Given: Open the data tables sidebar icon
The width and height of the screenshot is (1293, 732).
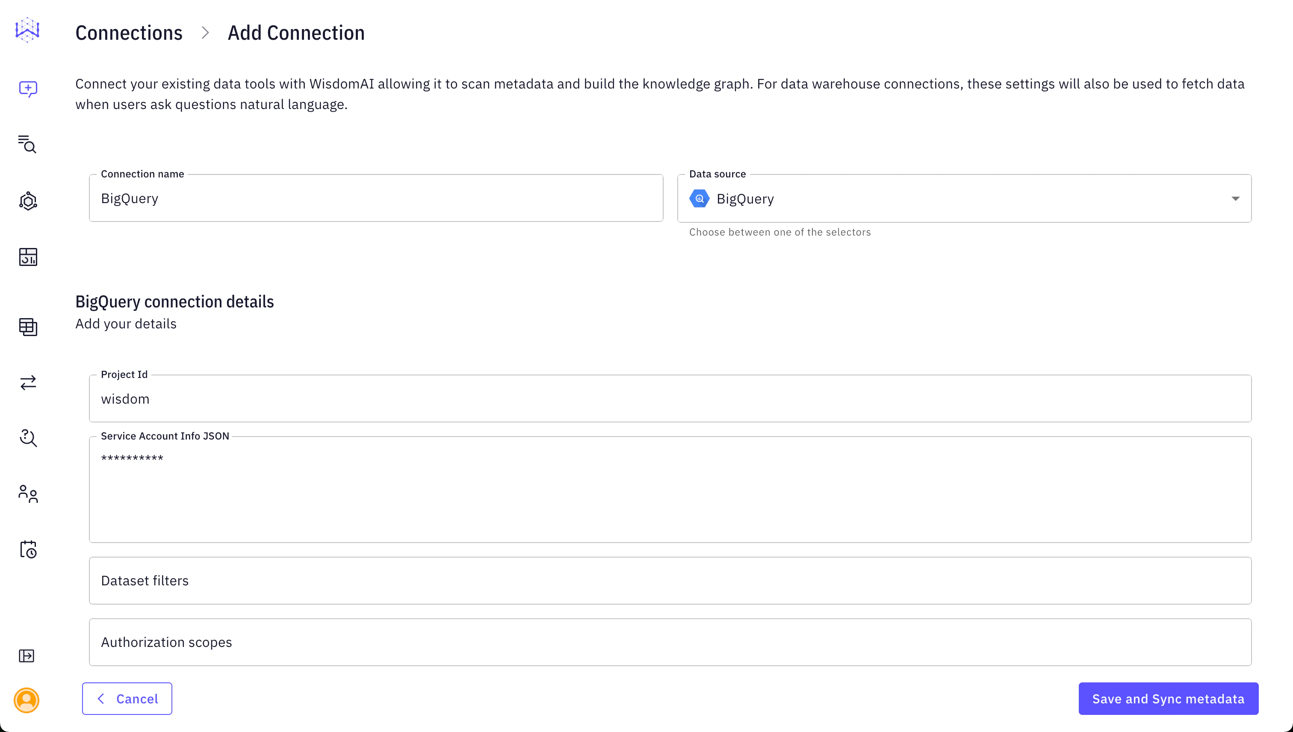Looking at the screenshot, I should (x=28, y=327).
